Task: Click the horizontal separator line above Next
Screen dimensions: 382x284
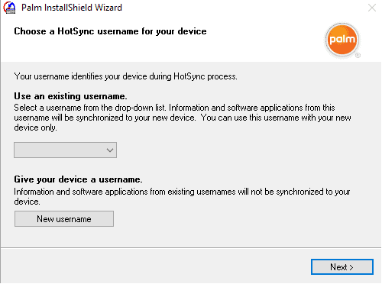Action: [x=191, y=247]
